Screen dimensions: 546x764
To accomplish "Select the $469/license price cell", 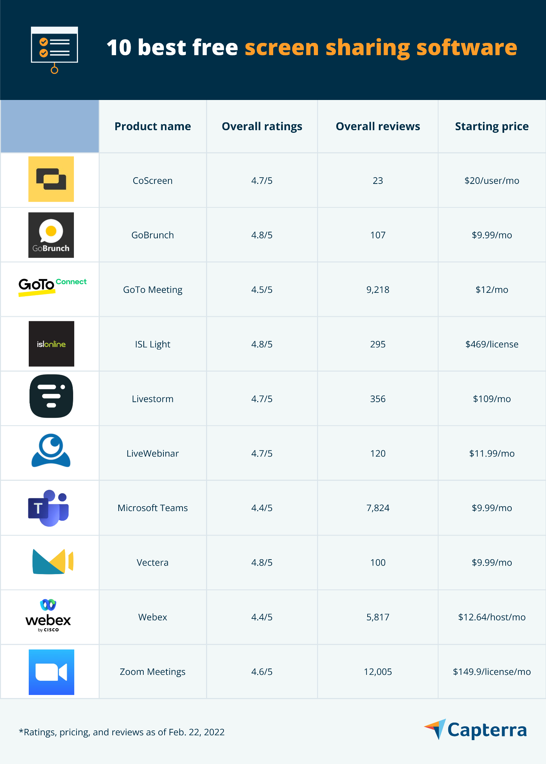I will click(x=492, y=344).
